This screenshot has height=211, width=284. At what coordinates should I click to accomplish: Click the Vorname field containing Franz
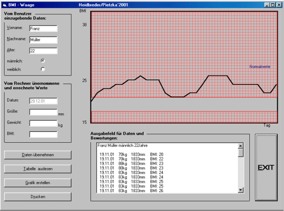click(43, 28)
